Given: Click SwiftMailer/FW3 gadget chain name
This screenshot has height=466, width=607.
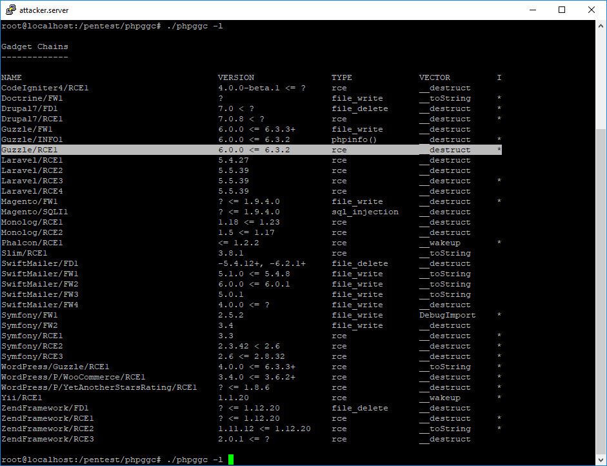Looking at the screenshot, I should (x=40, y=294).
